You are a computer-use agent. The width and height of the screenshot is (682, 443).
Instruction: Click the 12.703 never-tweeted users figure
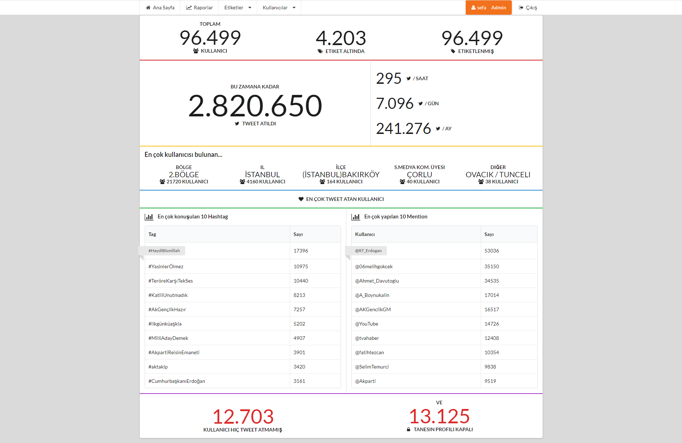pos(243,416)
